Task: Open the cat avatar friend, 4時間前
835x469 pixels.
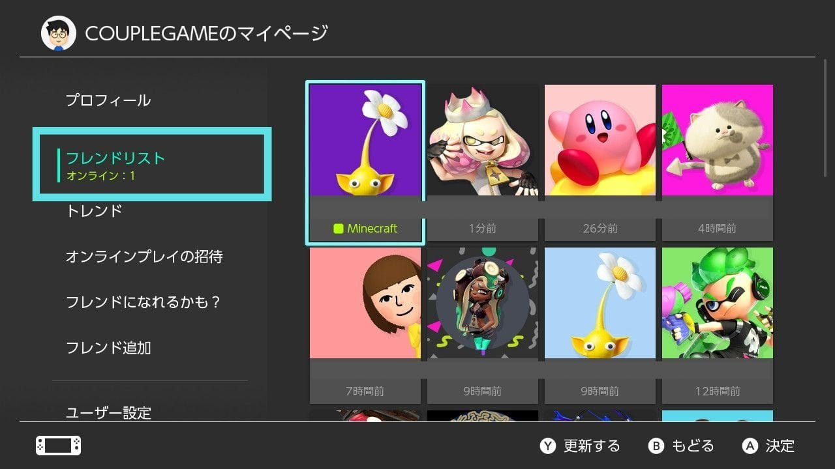Action: point(718,163)
